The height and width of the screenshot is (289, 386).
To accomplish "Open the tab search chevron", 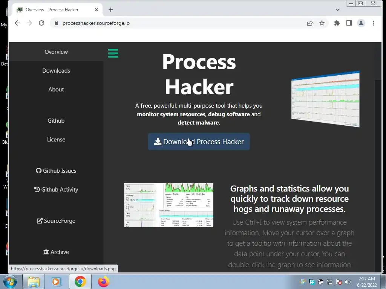I will coord(337,10).
